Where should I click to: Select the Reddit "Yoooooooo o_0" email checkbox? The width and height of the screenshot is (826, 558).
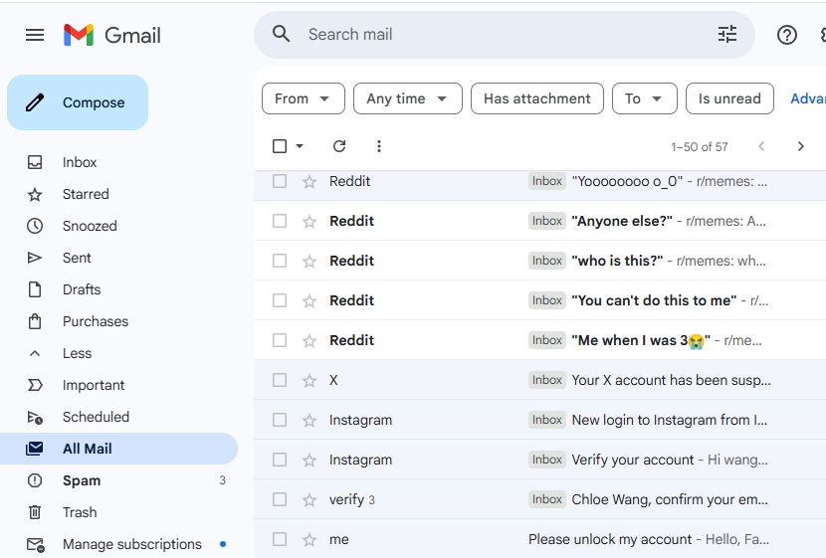[x=280, y=181]
